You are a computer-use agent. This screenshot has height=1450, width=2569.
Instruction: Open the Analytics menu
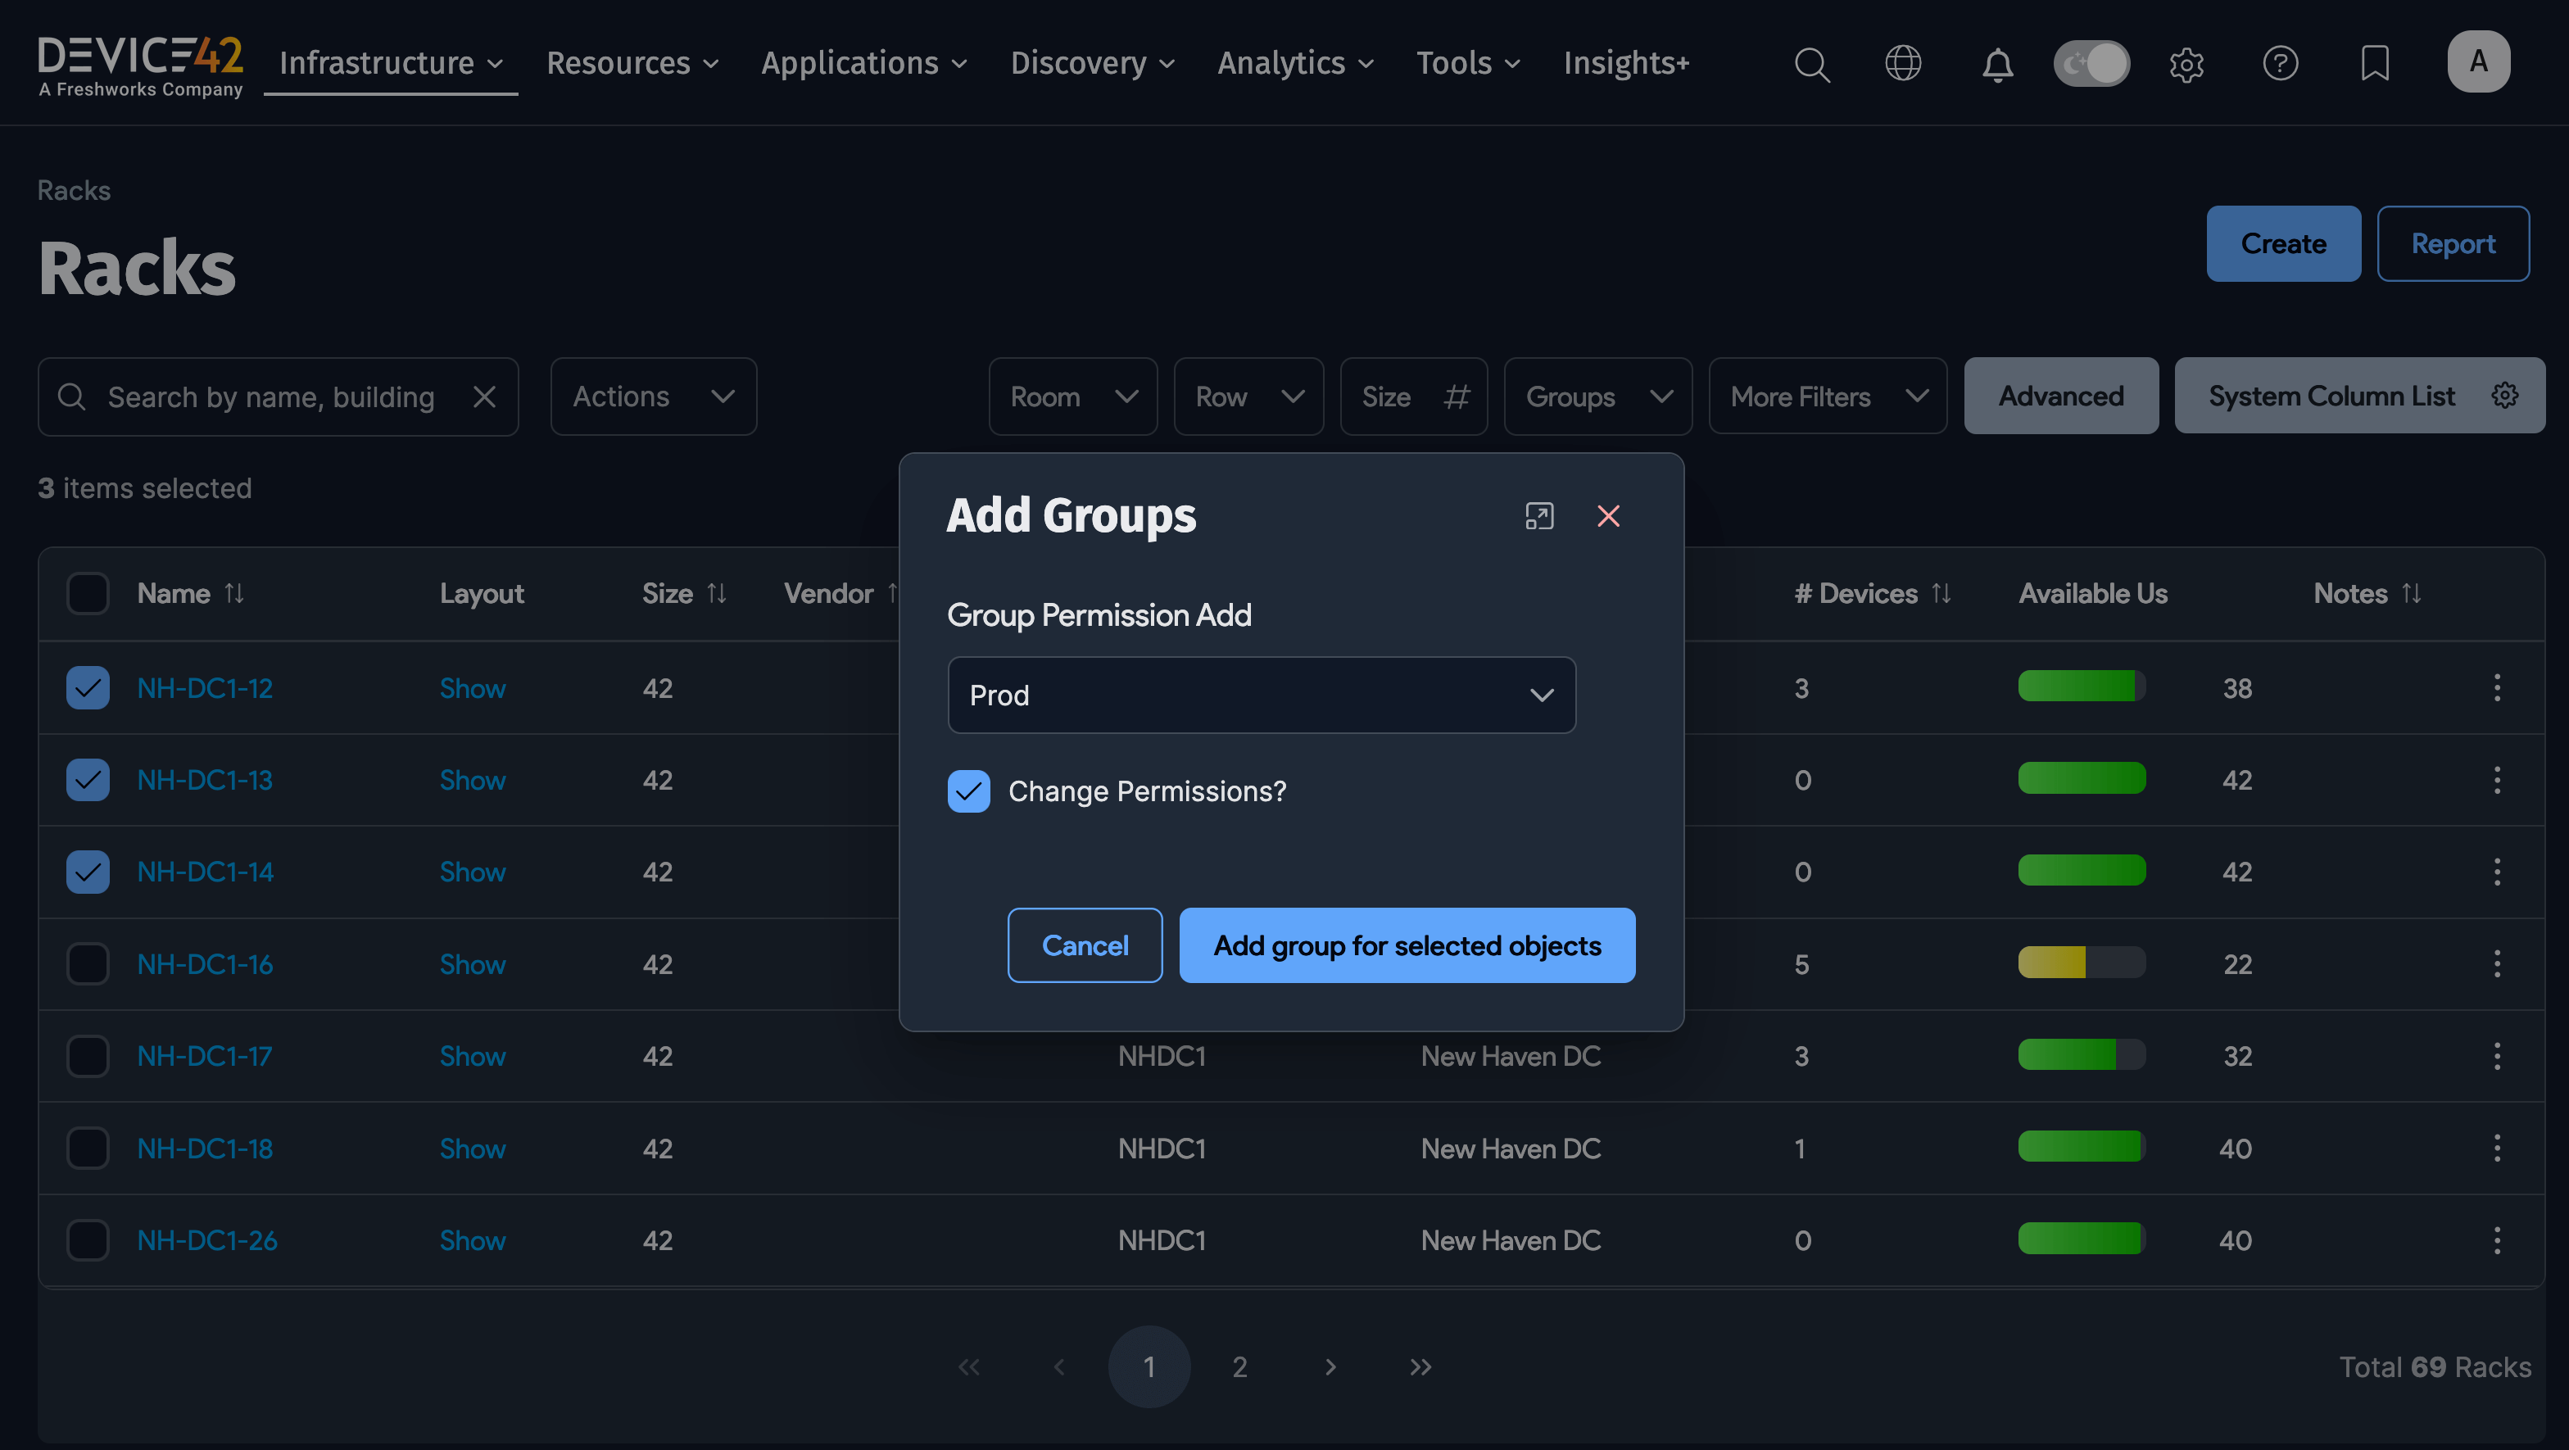pyautogui.click(x=1294, y=63)
